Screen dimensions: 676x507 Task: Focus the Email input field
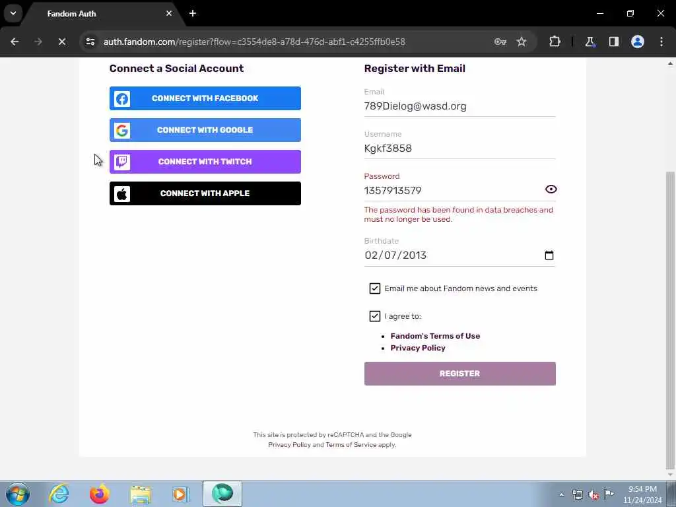(x=459, y=106)
